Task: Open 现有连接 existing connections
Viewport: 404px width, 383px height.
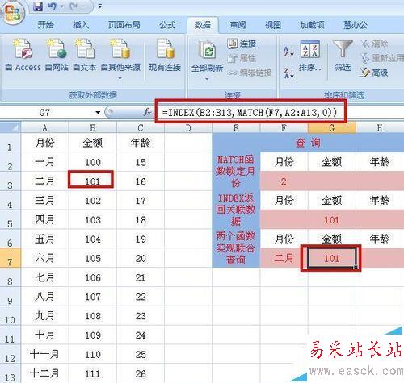Action: (165, 55)
